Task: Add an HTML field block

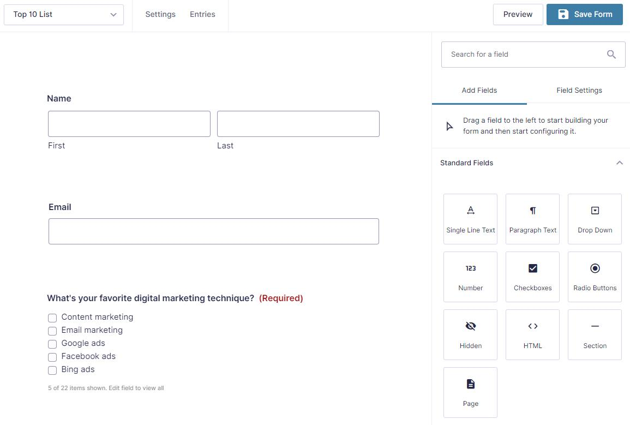Action: tap(532, 334)
